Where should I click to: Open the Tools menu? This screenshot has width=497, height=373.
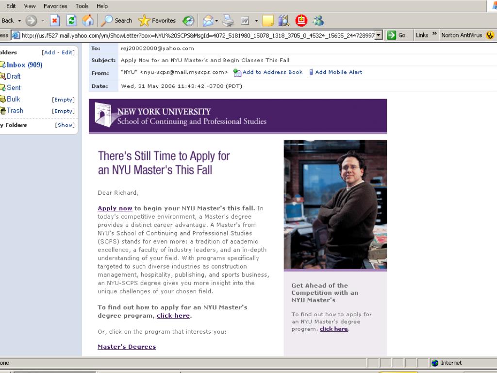coord(82,6)
